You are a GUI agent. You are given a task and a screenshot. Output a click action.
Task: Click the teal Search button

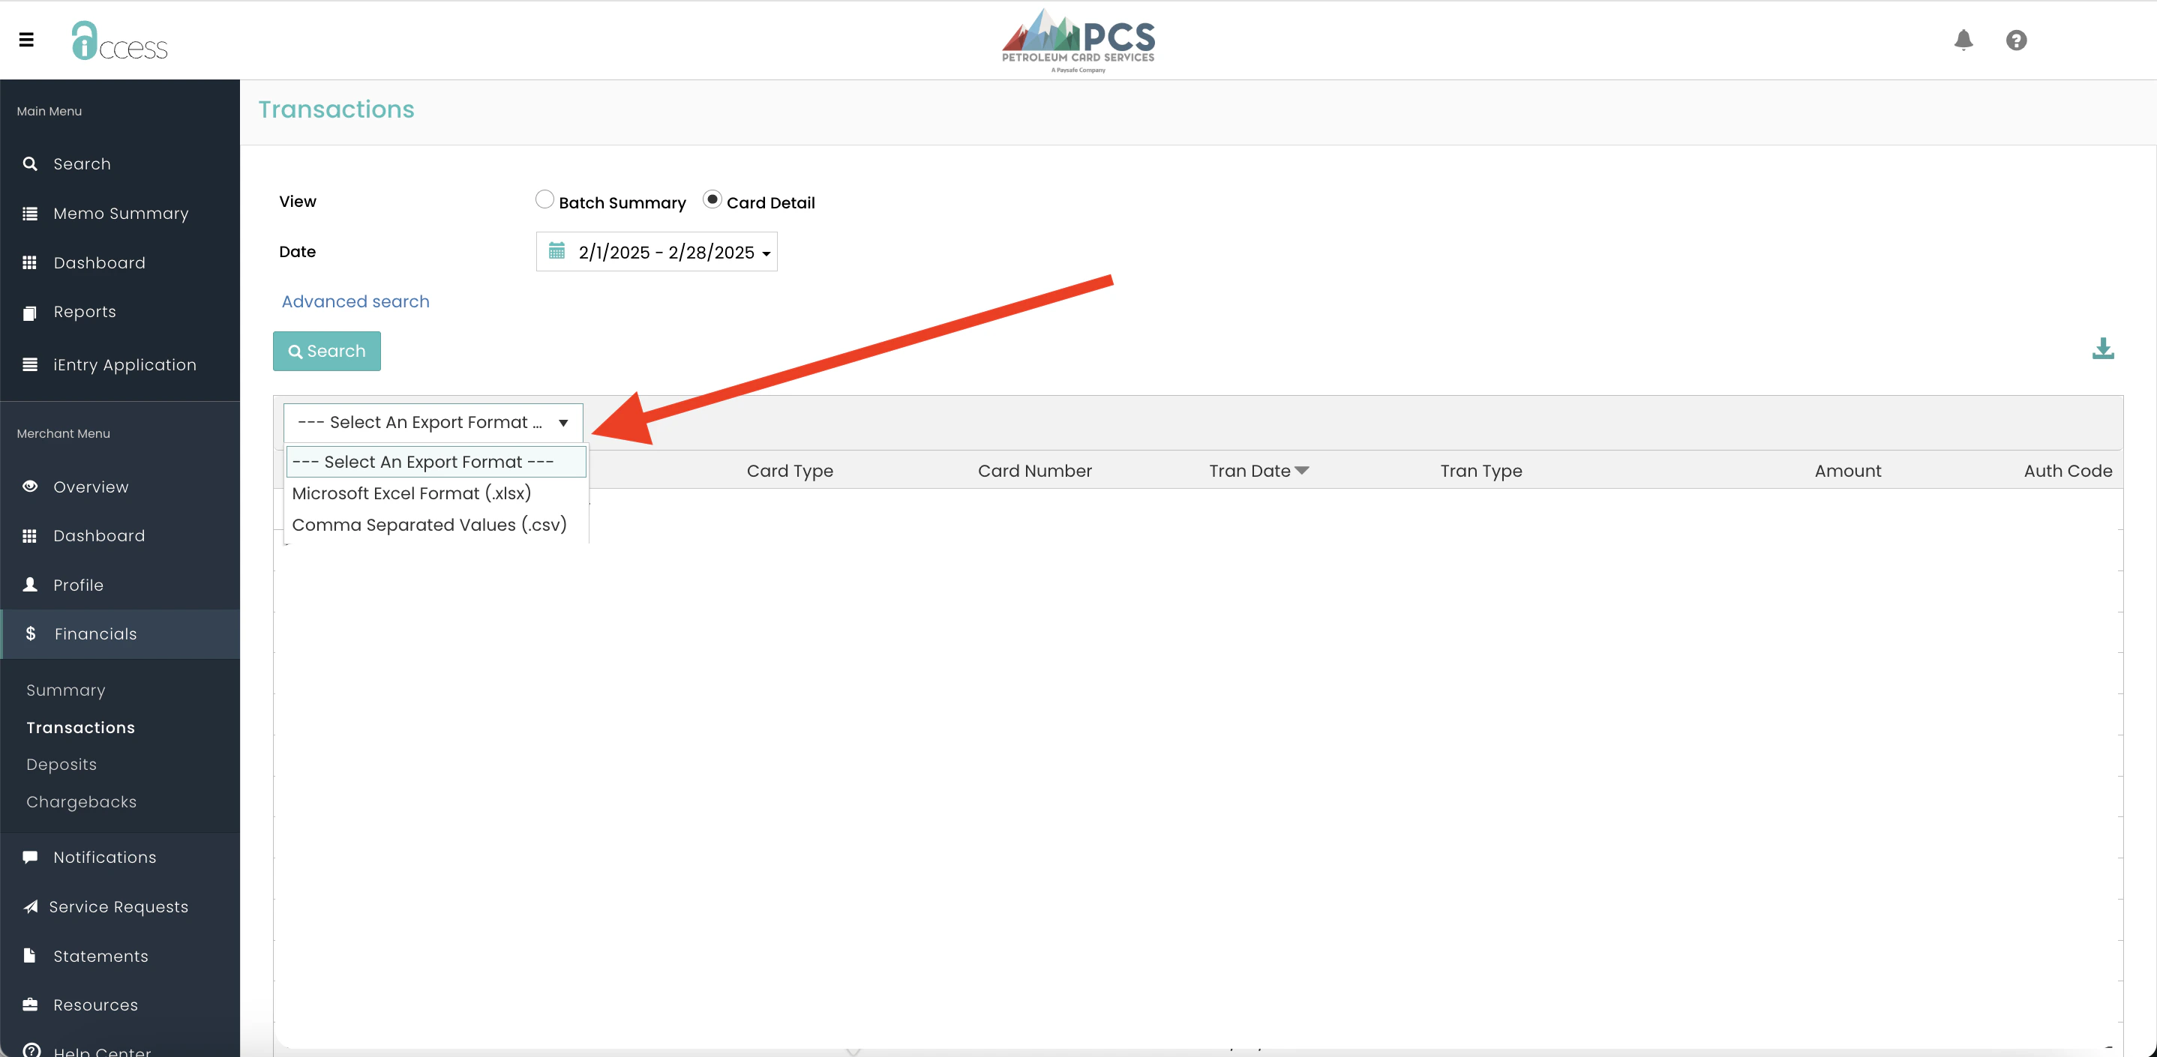326,351
